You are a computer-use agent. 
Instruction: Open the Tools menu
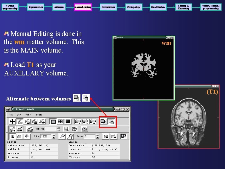pyautogui.click(x=39, y=115)
